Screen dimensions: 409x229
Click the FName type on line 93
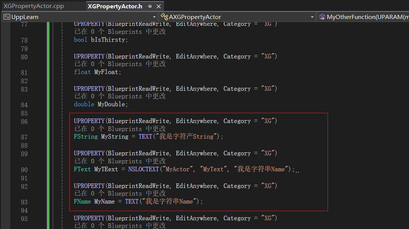(82, 201)
